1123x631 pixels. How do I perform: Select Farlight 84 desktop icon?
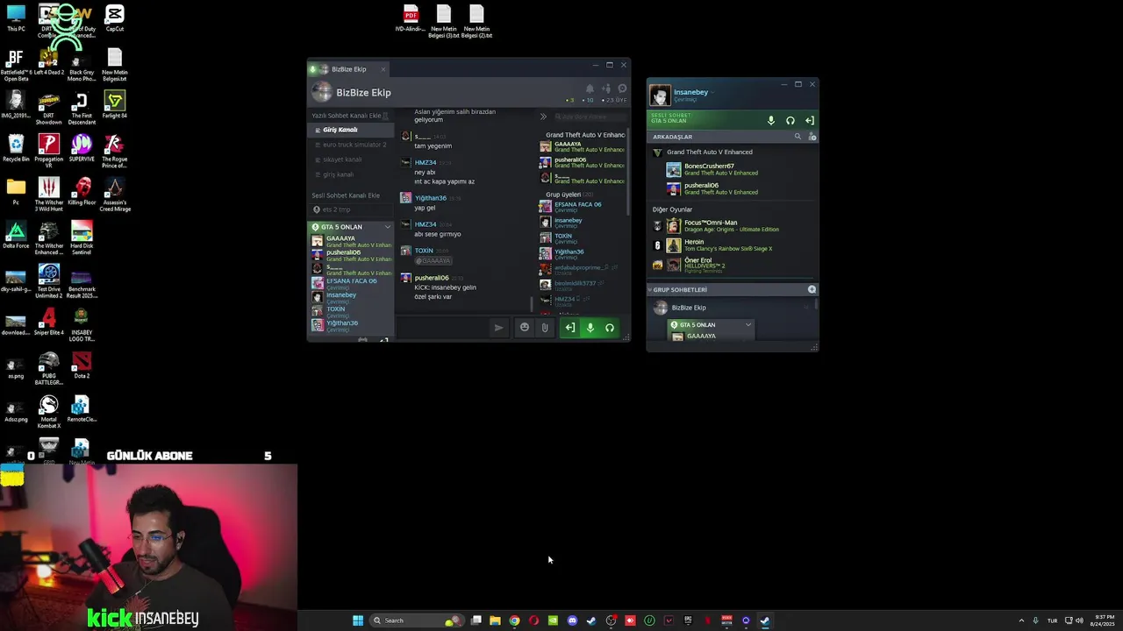click(115, 104)
